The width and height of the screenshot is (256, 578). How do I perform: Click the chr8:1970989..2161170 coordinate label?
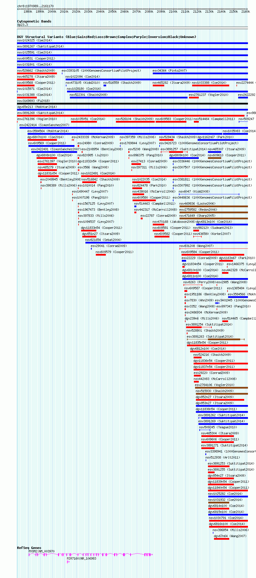point(35,6)
